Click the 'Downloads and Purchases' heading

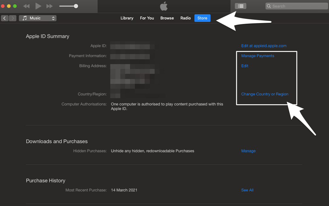click(x=57, y=141)
